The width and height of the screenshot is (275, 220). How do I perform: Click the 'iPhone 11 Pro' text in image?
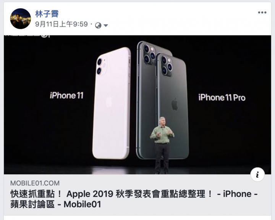coord(222,98)
